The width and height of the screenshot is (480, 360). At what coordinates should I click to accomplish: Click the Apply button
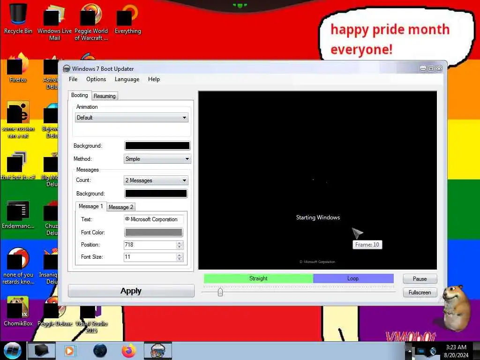click(131, 291)
